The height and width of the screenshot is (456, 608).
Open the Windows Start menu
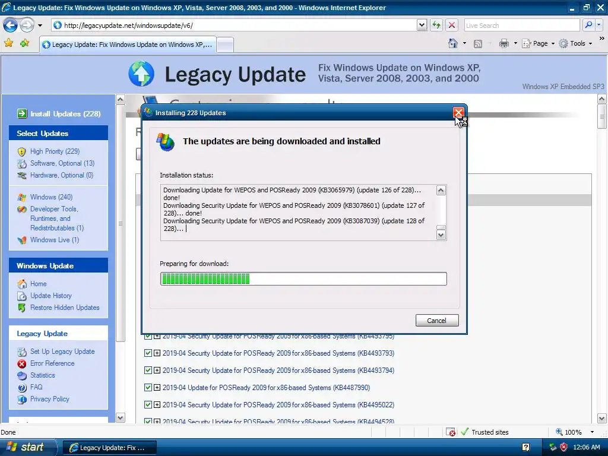point(28,447)
